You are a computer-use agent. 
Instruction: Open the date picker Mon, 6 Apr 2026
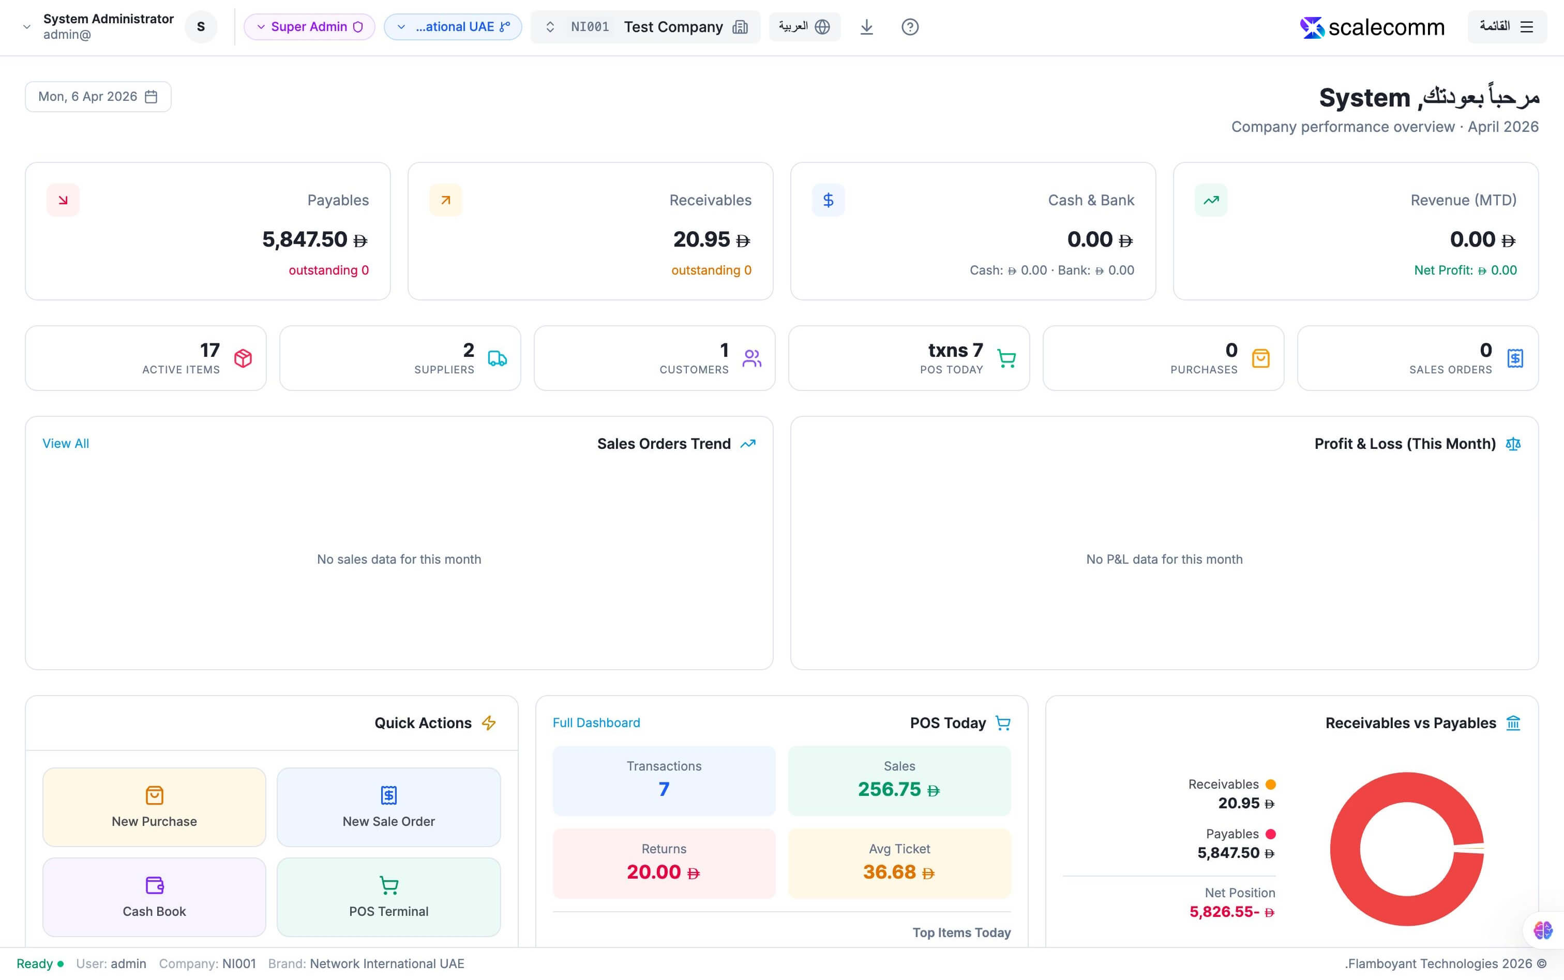(98, 97)
